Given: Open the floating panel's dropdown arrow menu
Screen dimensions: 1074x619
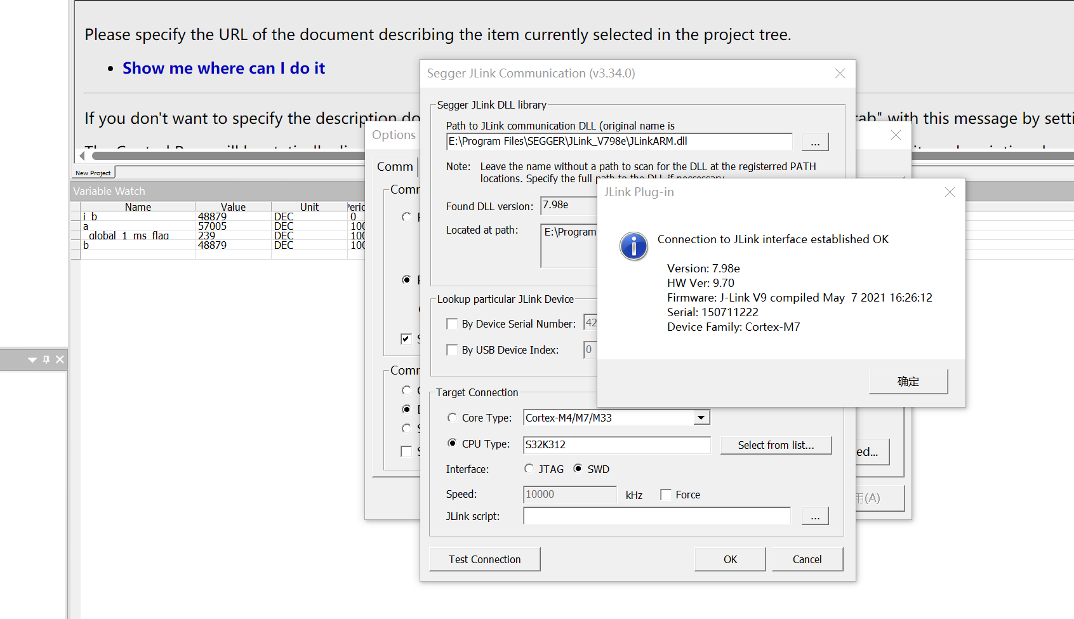Looking at the screenshot, I should 32,359.
